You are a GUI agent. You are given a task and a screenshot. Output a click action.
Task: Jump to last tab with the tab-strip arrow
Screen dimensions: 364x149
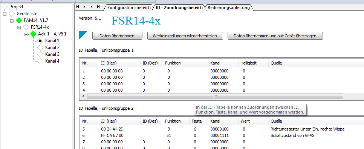tap(98, 7)
